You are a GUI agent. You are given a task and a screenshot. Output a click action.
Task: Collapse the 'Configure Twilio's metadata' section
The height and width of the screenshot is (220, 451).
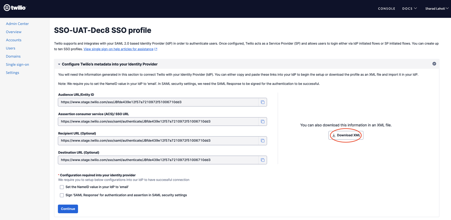[59, 64]
